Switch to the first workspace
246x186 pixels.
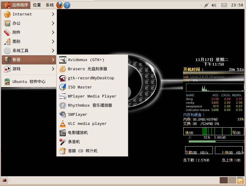pyautogui.click(x=224, y=180)
